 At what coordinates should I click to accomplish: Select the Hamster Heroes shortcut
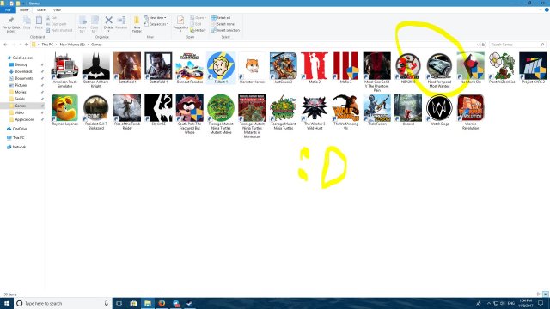(x=252, y=68)
